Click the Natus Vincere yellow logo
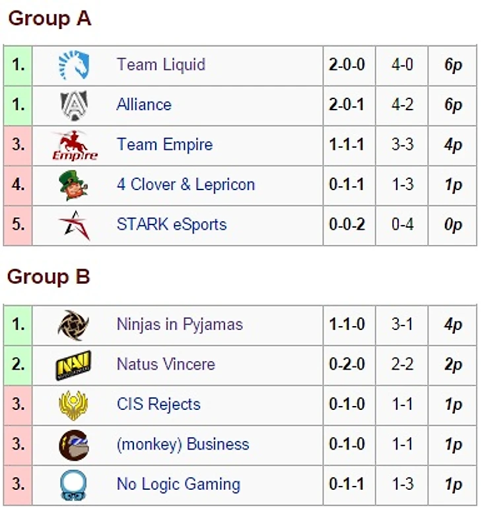 (x=73, y=365)
